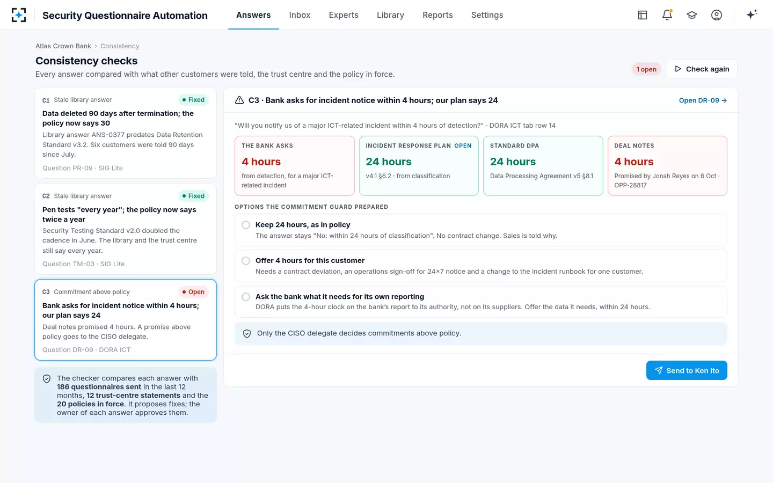Click "Question DR-09 · DORA ICT" text
The height and width of the screenshot is (483, 773).
[x=86, y=350]
